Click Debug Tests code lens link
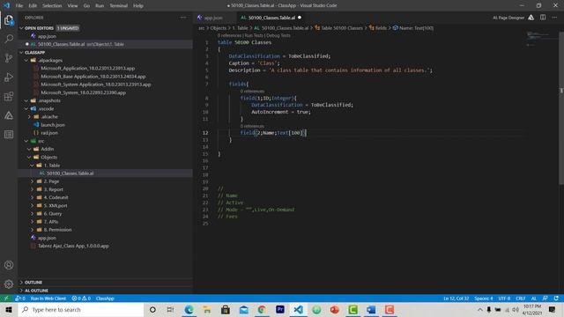The height and width of the screenshot is (317, 564). tap(278, 35)
